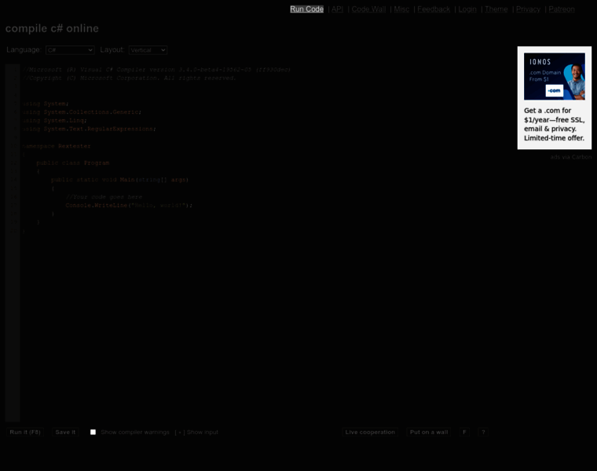The height and width of the screenshot is (471, 597).
Task: Visit the Patreon link
Action: click(562, 9)
